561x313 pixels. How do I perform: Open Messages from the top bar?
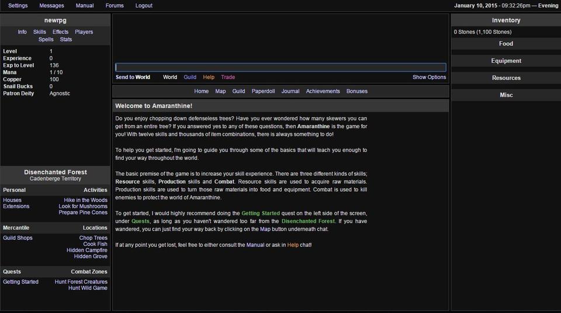pyautogui.click(x=51, y=6)
